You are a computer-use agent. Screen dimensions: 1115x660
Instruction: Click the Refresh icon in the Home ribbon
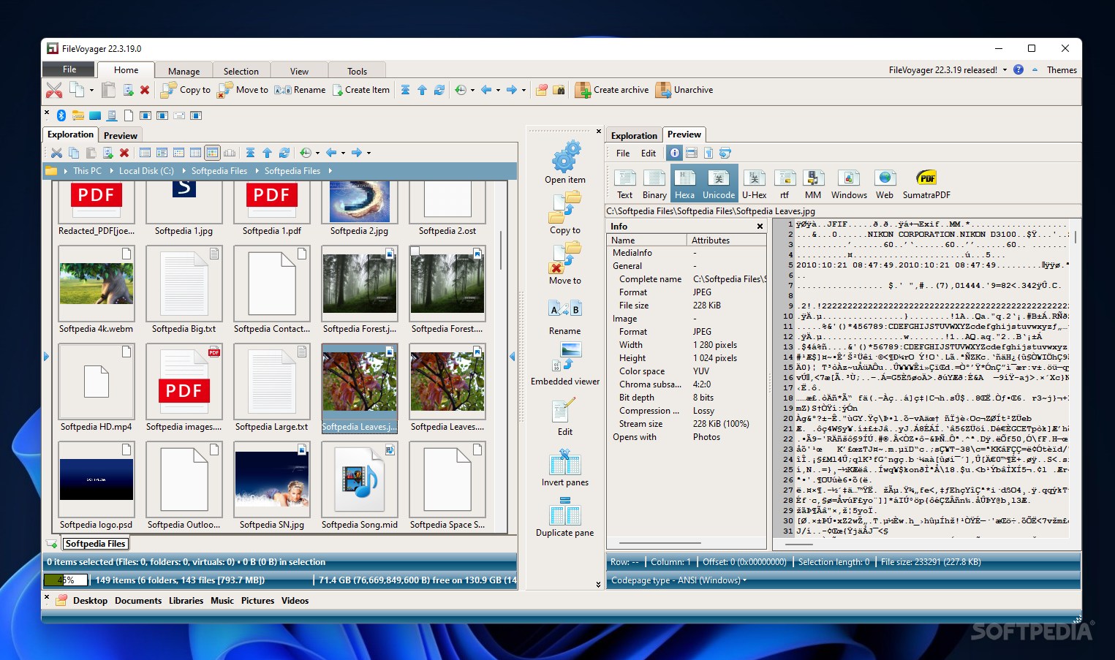click(439, 90)
